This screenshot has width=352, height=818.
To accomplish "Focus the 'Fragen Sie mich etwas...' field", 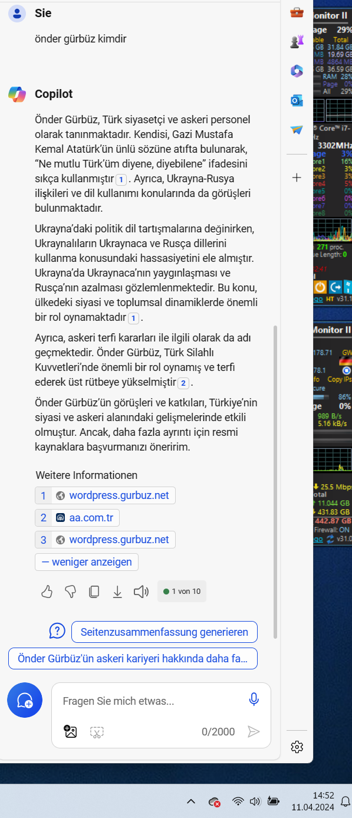I will click(x=150, y=701).
